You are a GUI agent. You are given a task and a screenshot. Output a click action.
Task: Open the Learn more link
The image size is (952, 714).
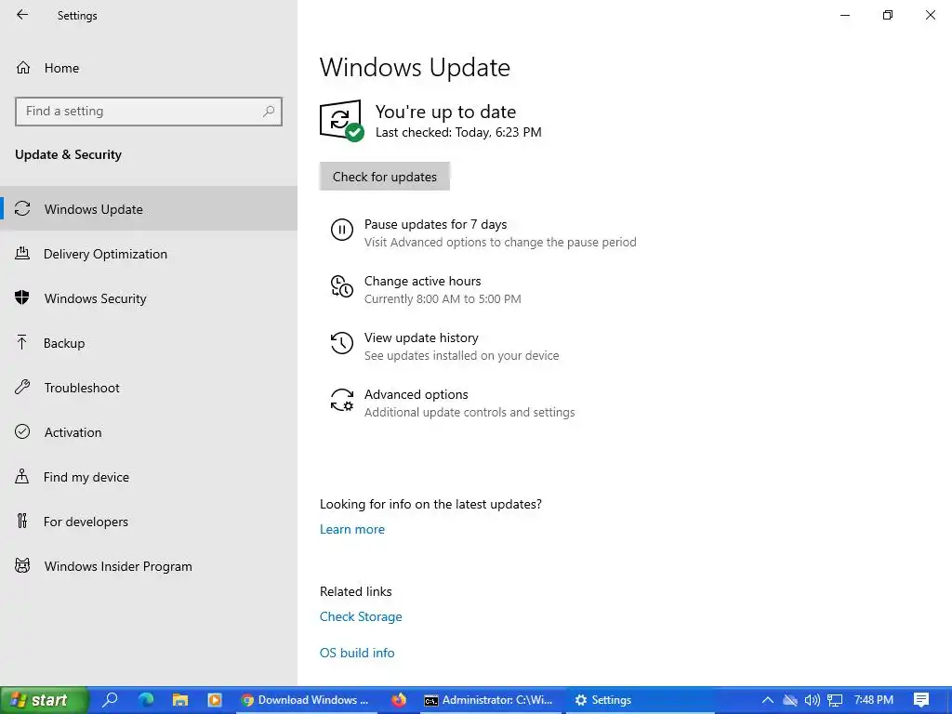click(x=352, y=529)
